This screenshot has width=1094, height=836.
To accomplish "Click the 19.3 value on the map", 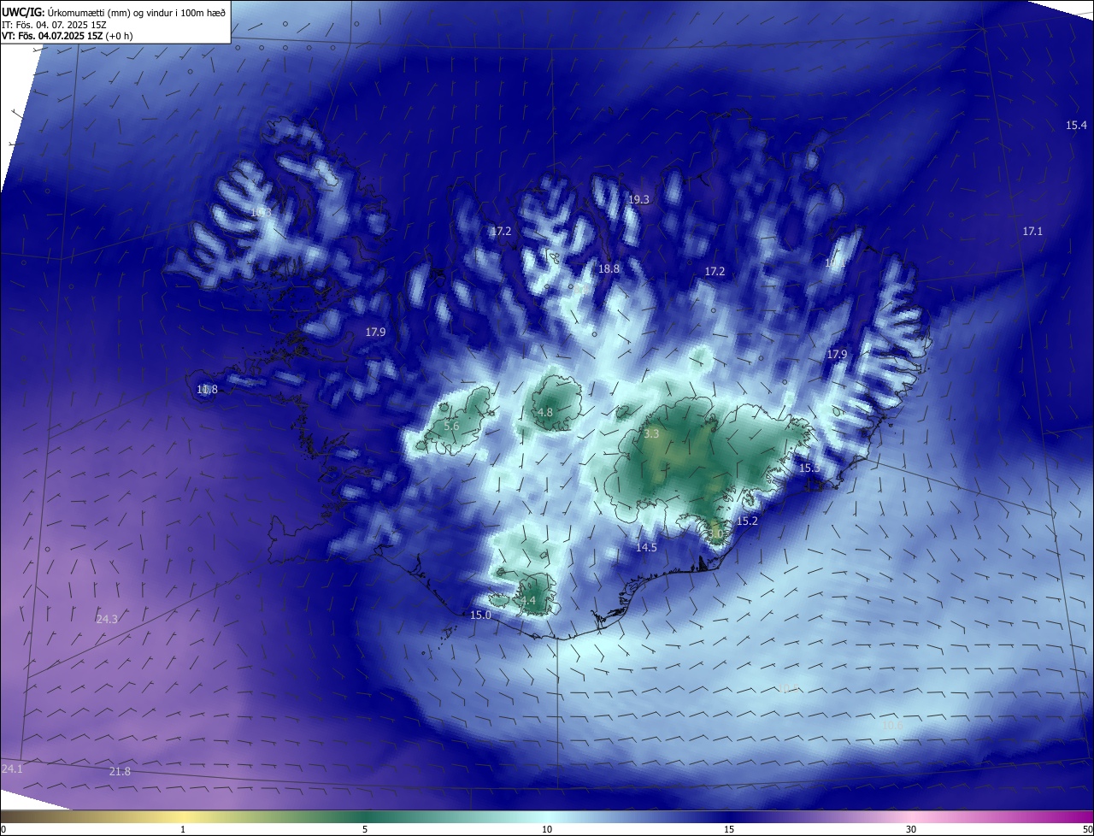I will coord(638,200).
